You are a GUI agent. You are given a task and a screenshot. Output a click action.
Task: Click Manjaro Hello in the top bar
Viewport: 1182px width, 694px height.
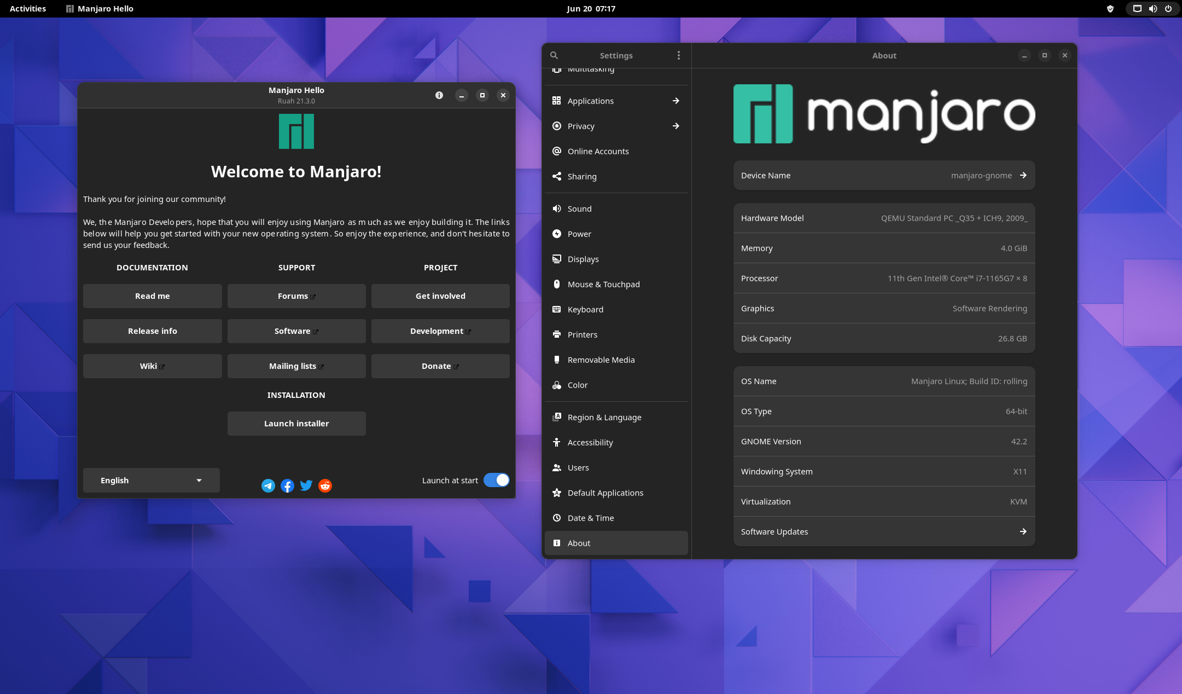[99, 8]
